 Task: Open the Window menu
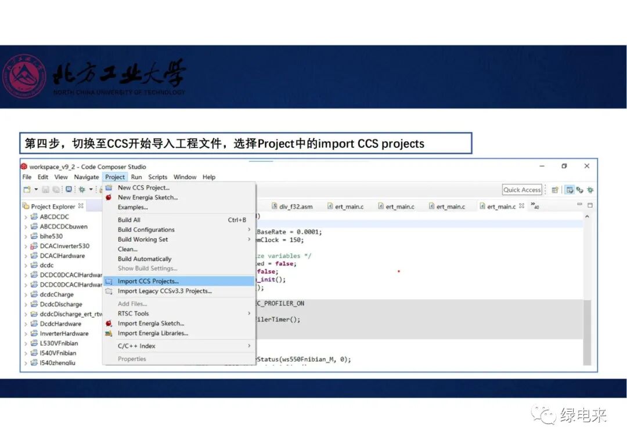185,177
